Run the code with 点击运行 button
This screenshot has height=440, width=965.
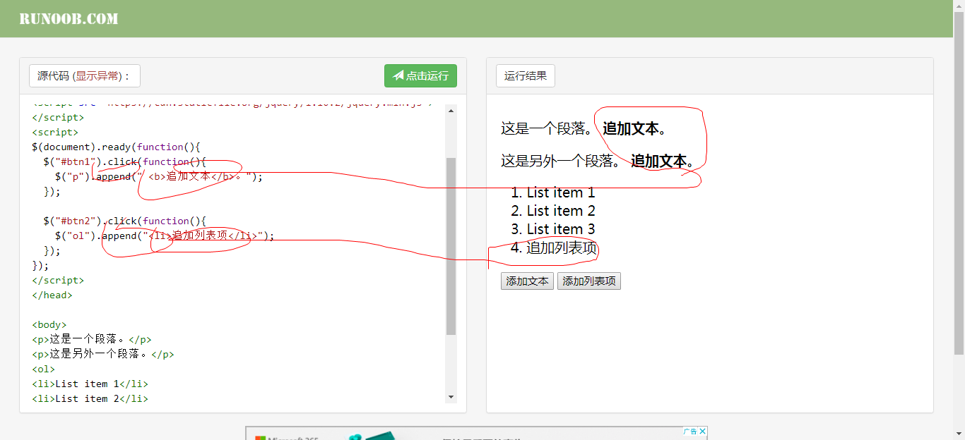pos(420,76)
